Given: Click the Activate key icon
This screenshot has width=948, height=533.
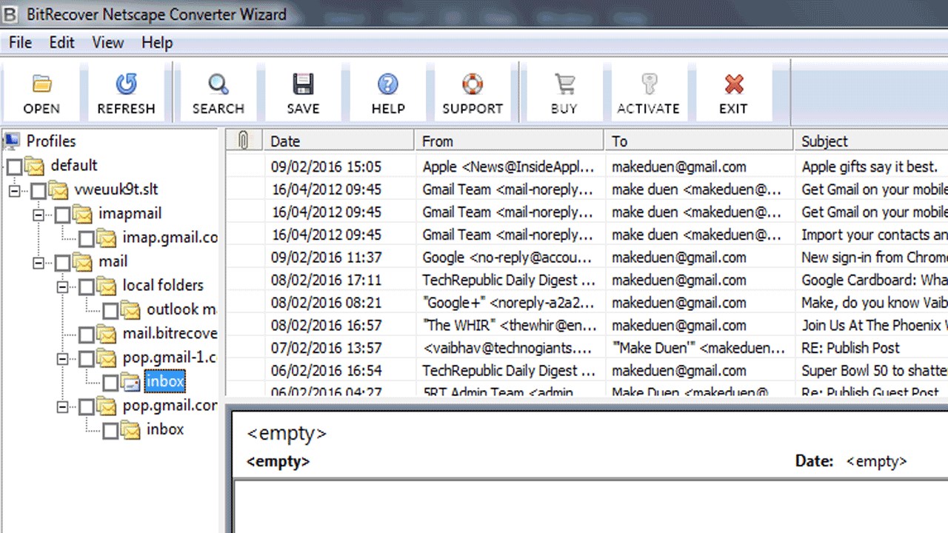Looking at the screenshot, I should [x=648, y=84].
